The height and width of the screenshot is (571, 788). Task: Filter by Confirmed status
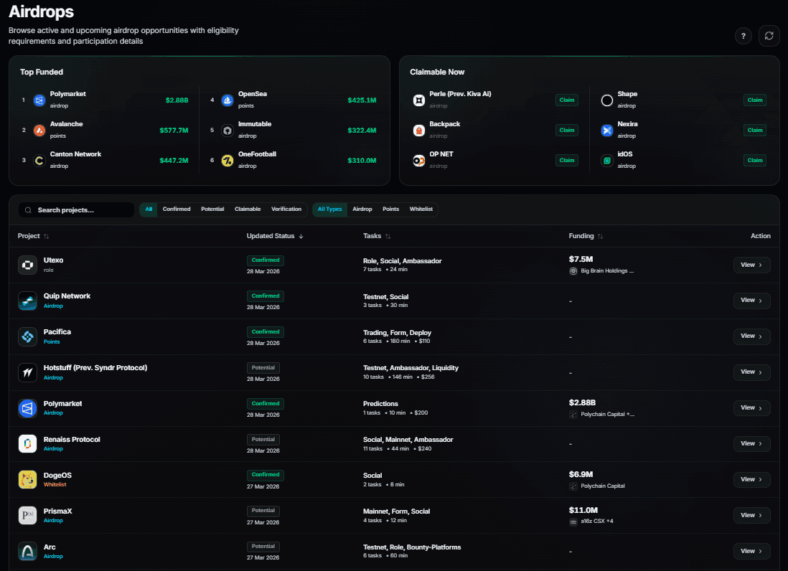pos(177,209)
